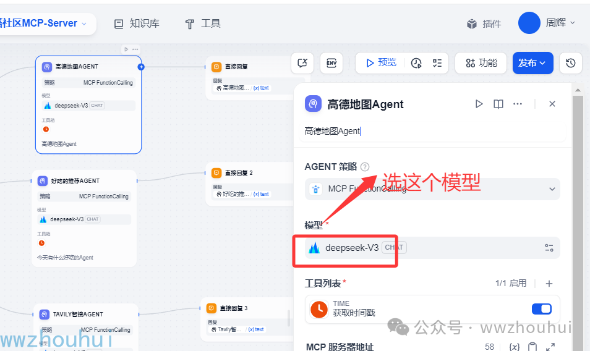The image size is (590, 351).
Task: Click the 今天有什么好吃的Agent description text
Action: (65, 258)
